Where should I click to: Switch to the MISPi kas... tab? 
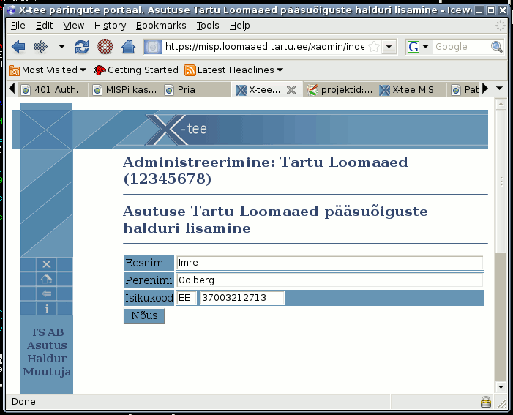(x=124, y=90)
